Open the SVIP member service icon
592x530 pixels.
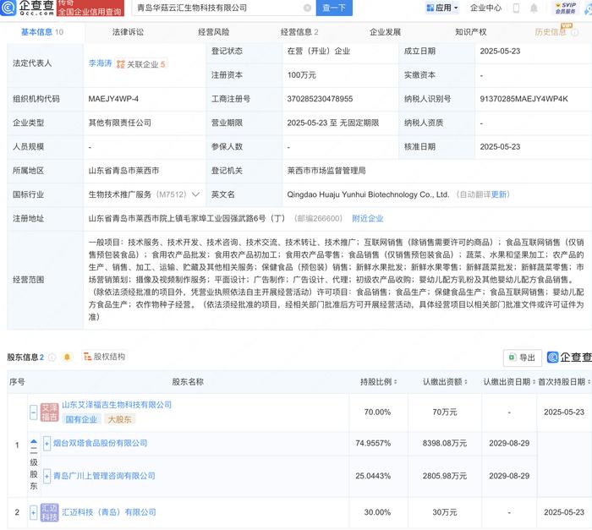click(x=565, y=8)
